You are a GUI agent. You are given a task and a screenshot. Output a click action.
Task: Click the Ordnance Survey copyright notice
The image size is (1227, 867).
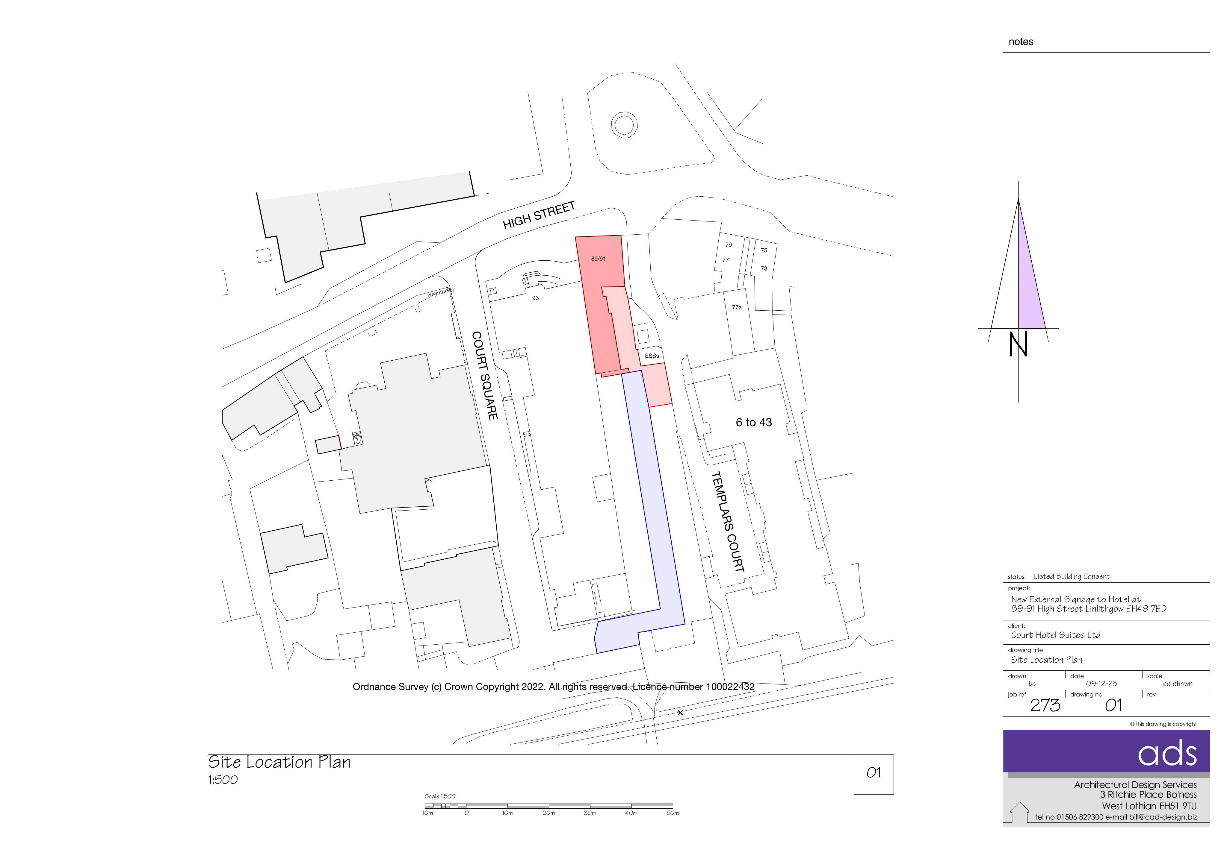tap(554, 687)
